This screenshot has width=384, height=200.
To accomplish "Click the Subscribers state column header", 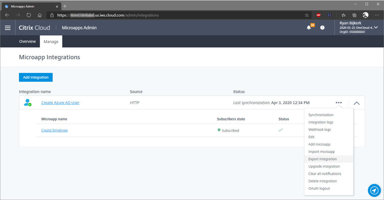I will 231,119.
